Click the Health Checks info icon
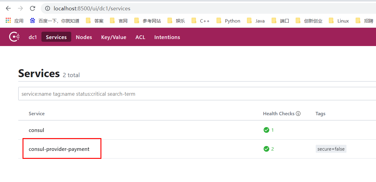376x182 pixels. pos(298,113)
